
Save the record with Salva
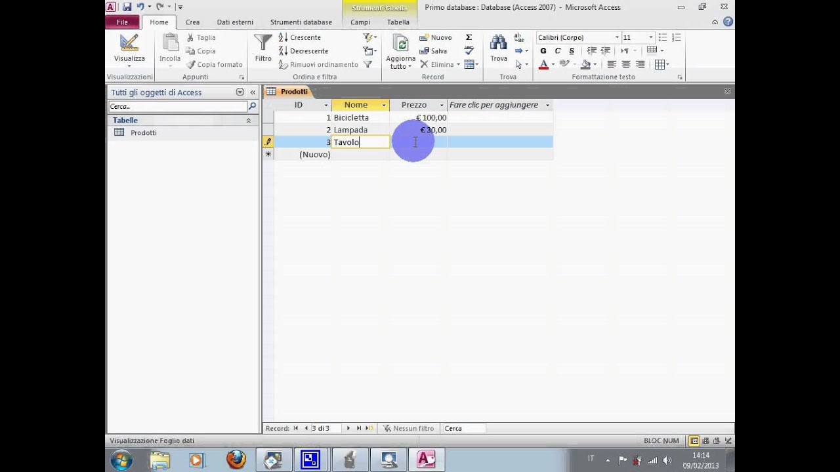(x=434, y=51)
